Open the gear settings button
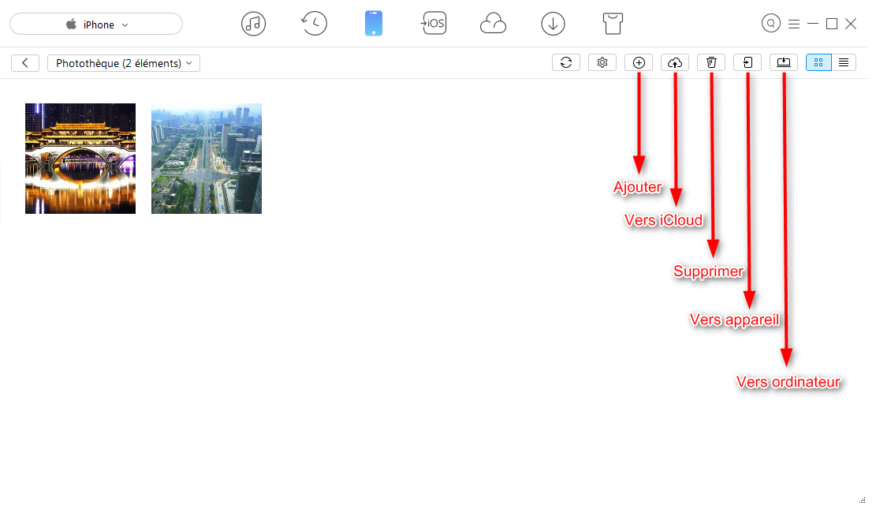Image resolution: width=876 pixels, height=505 pixels. coord(602,62)
